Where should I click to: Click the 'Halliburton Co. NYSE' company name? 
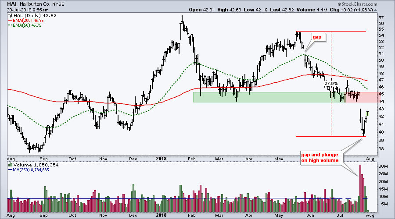click(x=42, y=4)
